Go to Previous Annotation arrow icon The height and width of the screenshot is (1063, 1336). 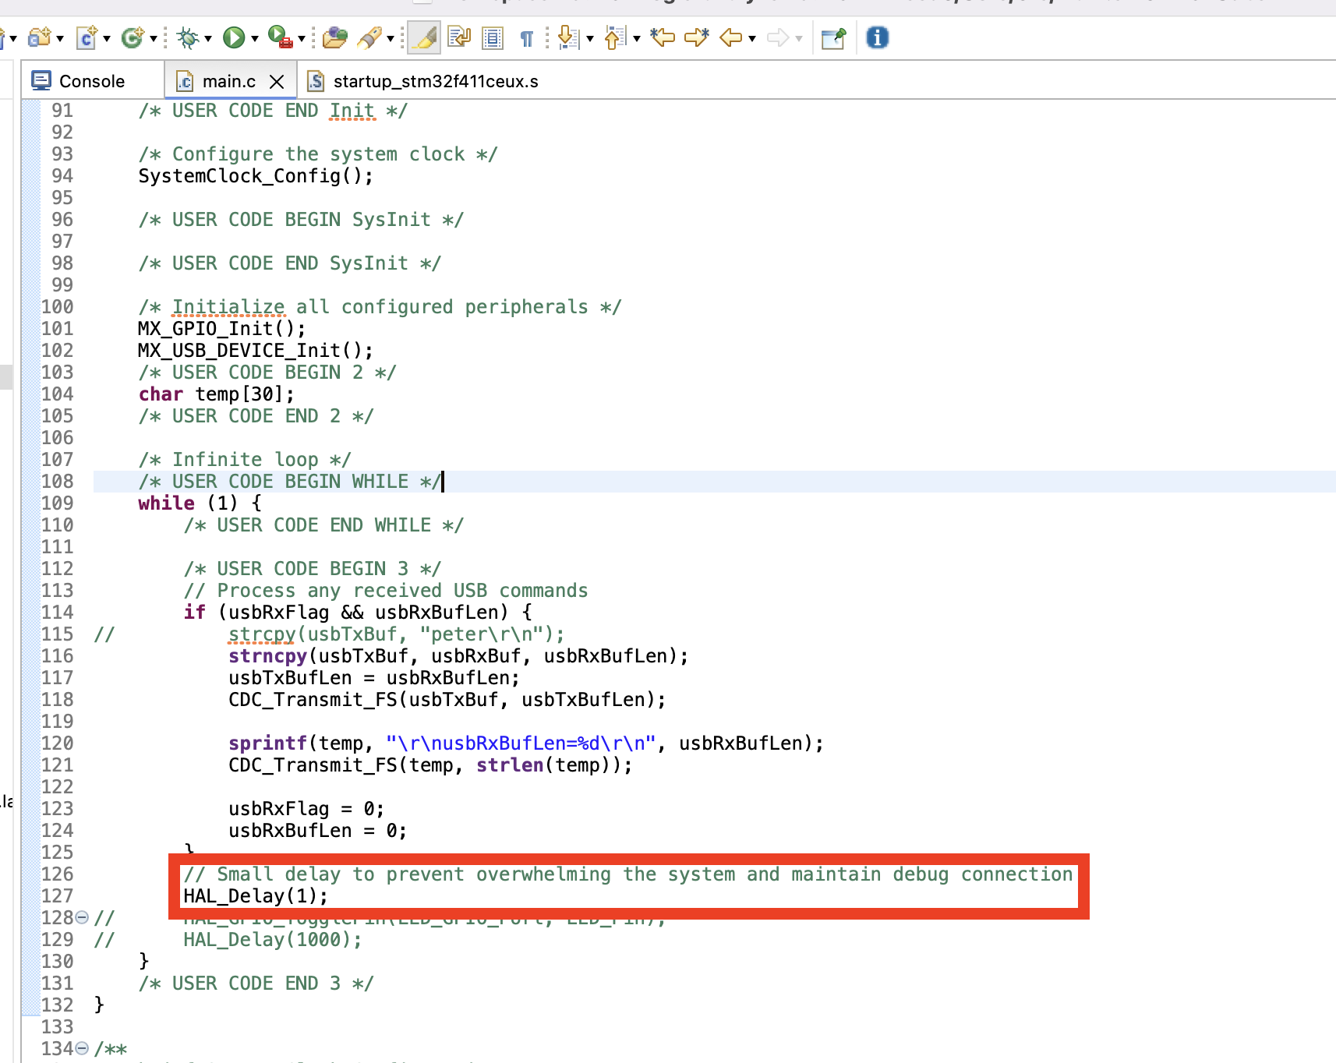[x=615, y=37]
